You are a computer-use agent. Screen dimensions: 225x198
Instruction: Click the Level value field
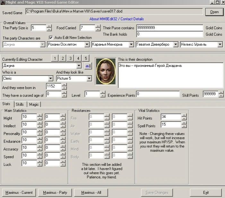coord(92,94)
